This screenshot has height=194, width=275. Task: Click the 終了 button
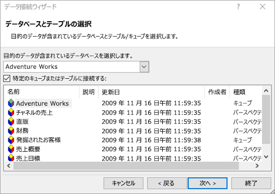(x=251, y=183)
